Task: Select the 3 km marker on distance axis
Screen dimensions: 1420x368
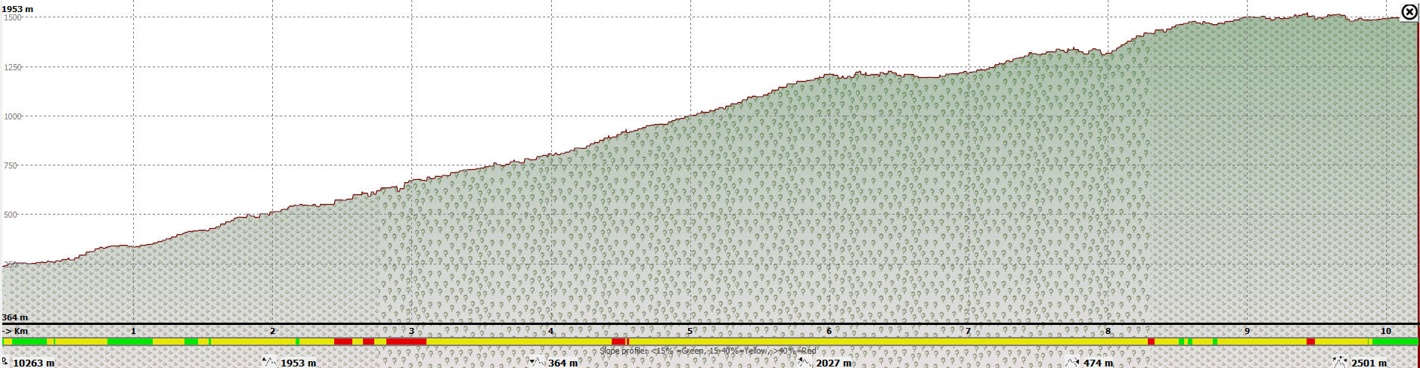Action: pyautogui.click(x=411, y=331)
